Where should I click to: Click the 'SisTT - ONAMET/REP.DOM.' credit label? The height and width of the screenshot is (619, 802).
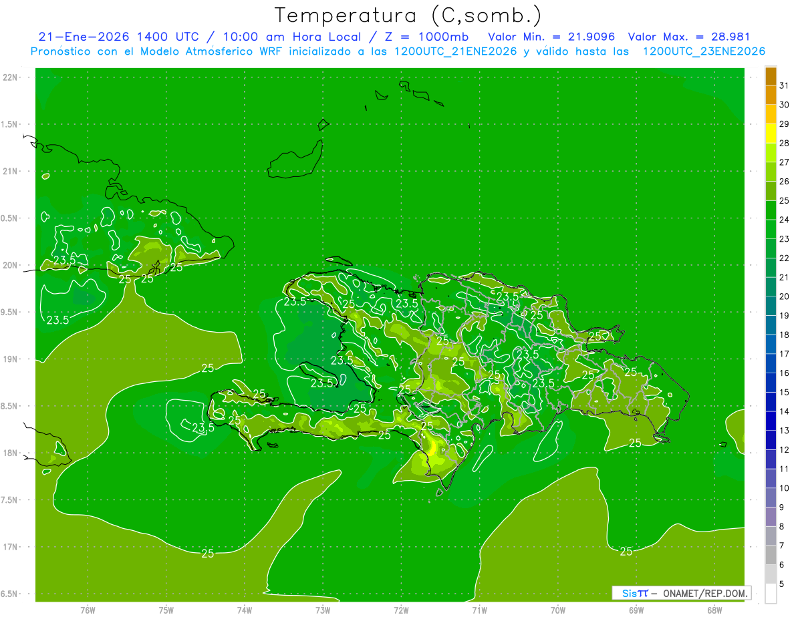682,593
